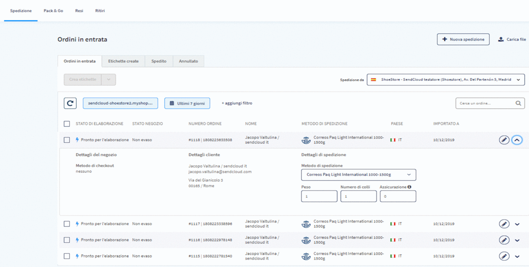Click the NUMERO ORDINE column header
This screenshot has width=529, height=267.
click(205, 124)
